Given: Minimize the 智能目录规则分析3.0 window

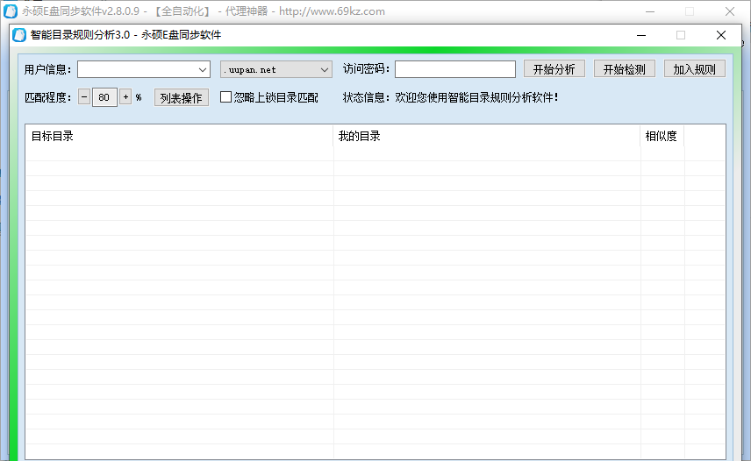Looking at the screenshot, I should pos(640,35).
